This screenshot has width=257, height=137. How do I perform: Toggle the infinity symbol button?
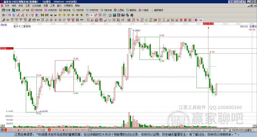[201, 20]
